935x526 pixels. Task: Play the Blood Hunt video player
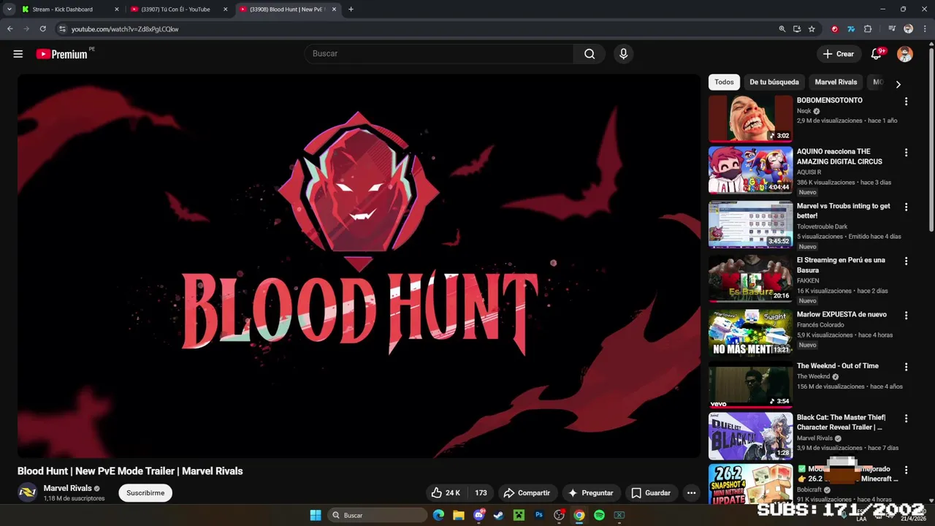(x=359, y=266)
